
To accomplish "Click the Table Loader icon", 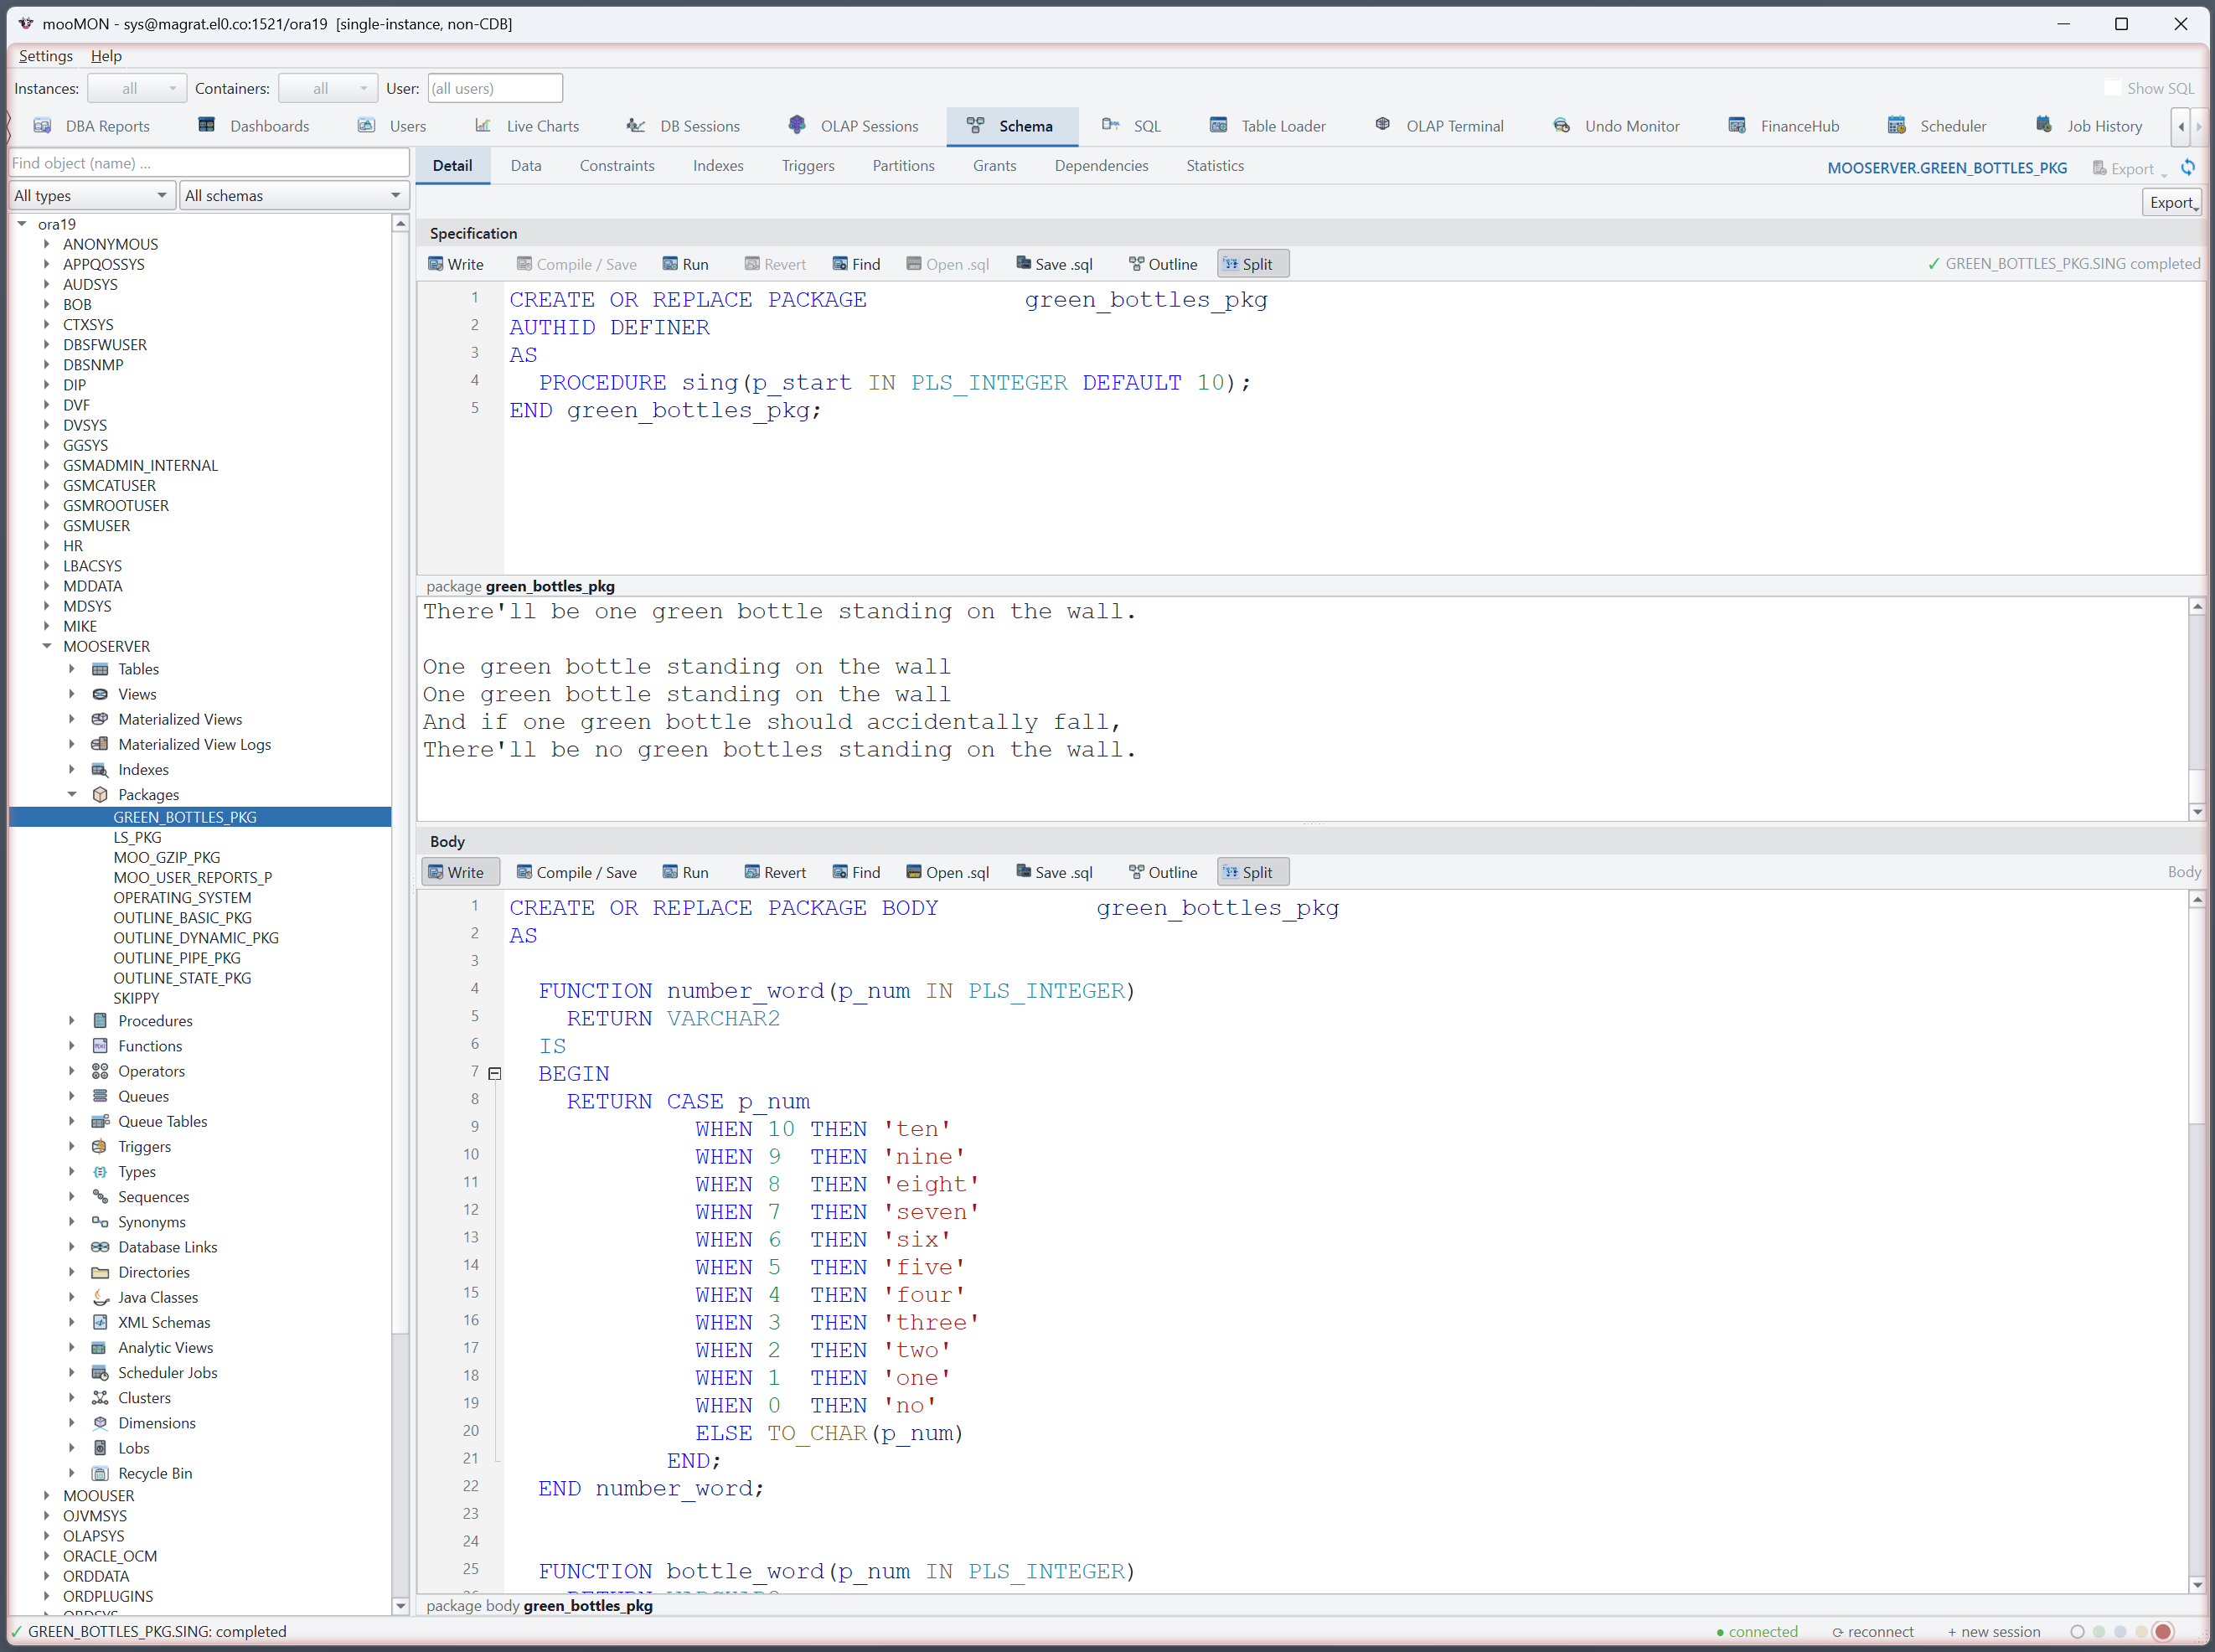I will 1218,126.
